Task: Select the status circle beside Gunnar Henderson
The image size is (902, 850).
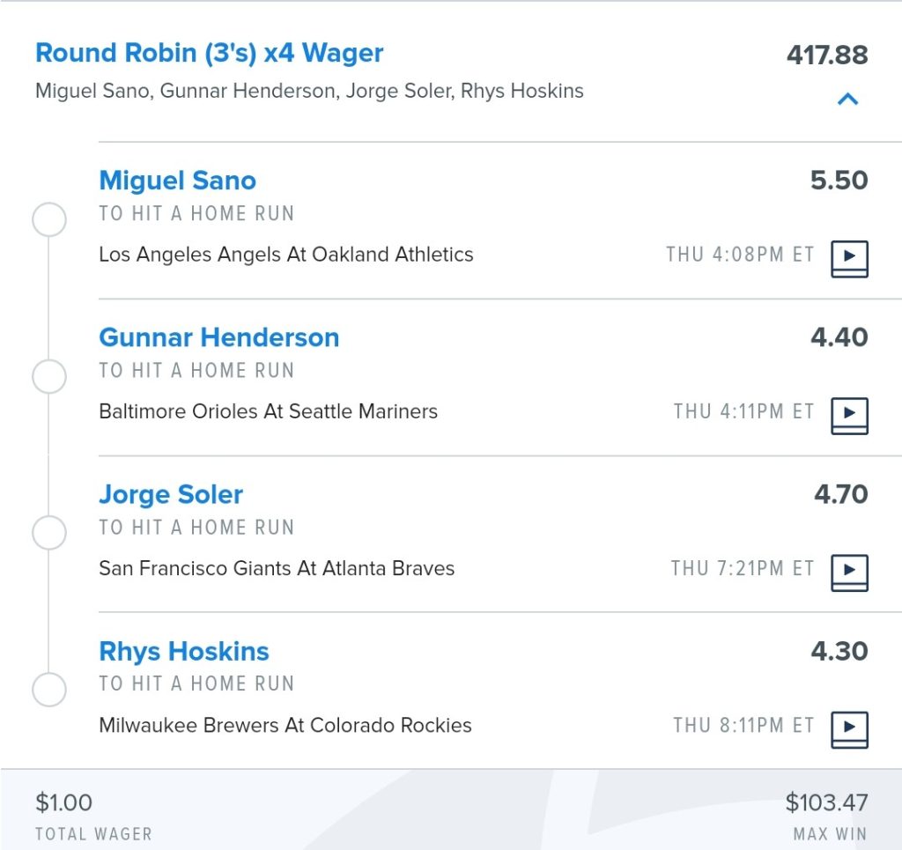Action: pyautogui.click(x=49, y=376)
